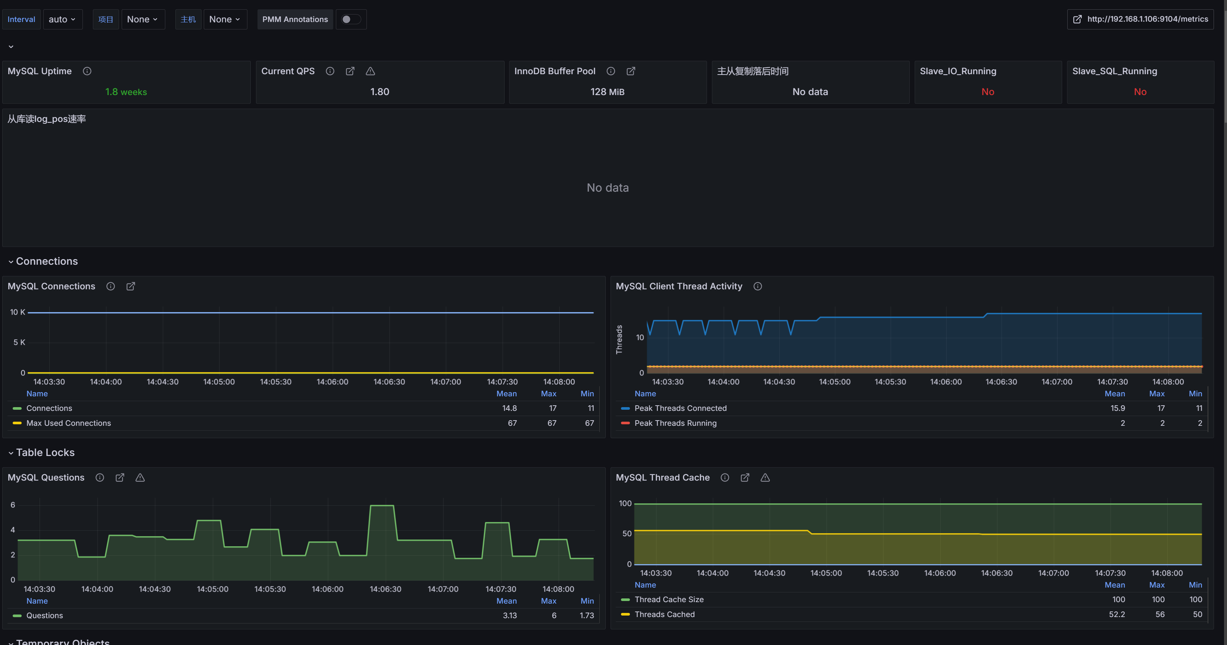Show MySQL Connections info icon
Image resolution: width=1227 pixels, height=645 pixels.
coord(110,286)
